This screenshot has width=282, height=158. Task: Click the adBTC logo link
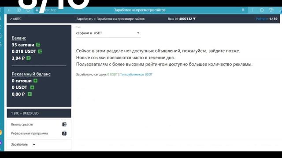coord(16,19)
